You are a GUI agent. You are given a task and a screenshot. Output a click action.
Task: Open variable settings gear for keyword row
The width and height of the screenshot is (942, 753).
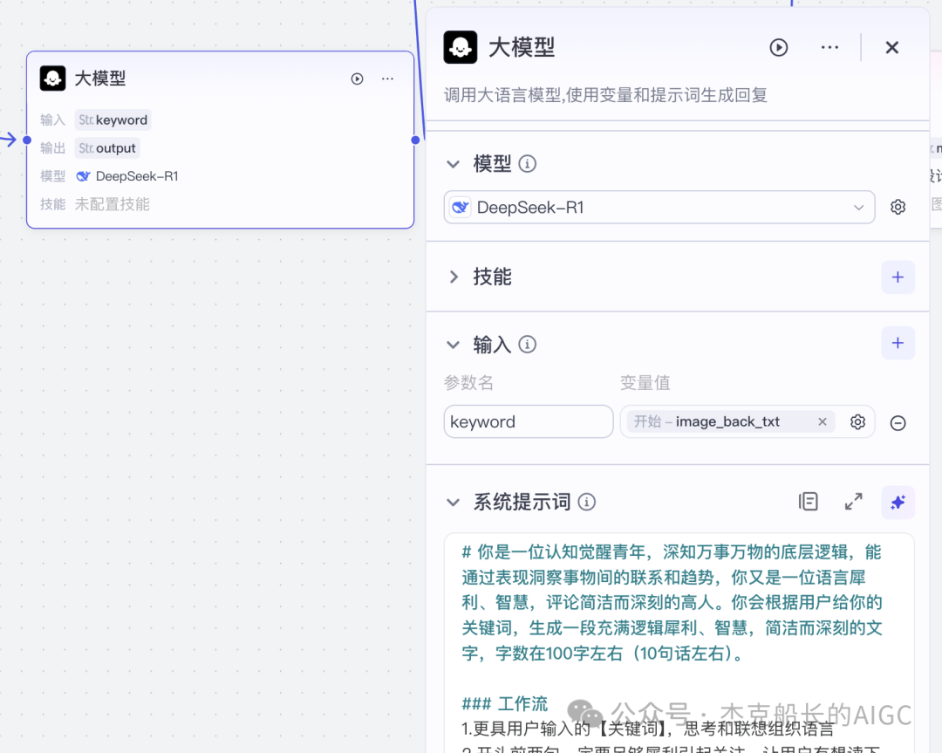857,422
